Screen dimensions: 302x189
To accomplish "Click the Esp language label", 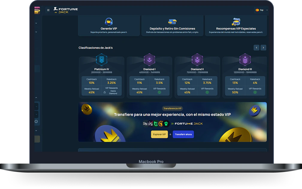I will click(262, 10).
